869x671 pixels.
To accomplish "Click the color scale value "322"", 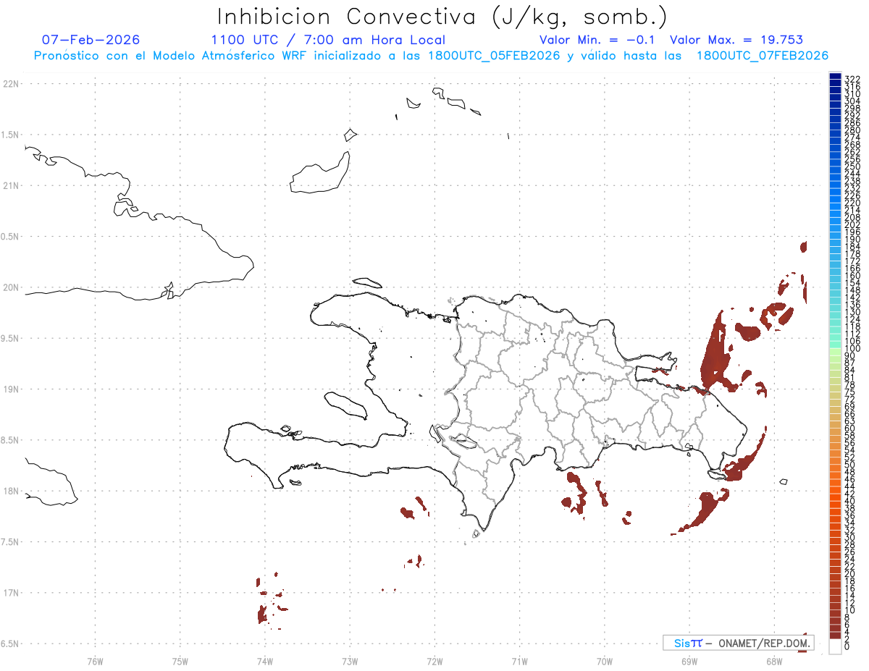I will point(852,79).
